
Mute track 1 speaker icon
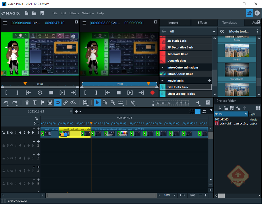(20, 133)
